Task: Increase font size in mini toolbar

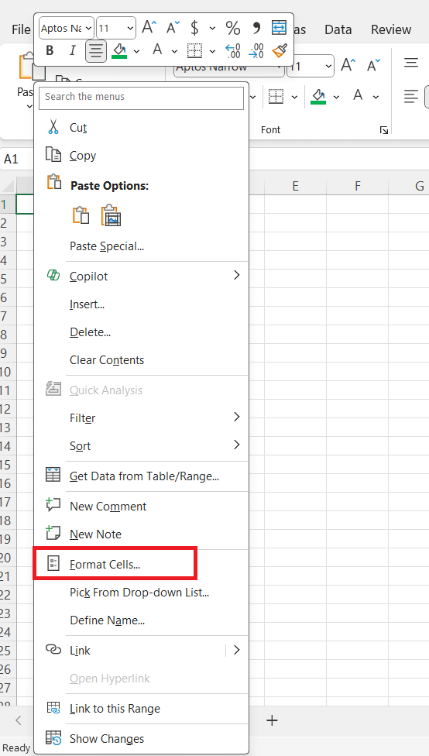Action: coord(149,27)
